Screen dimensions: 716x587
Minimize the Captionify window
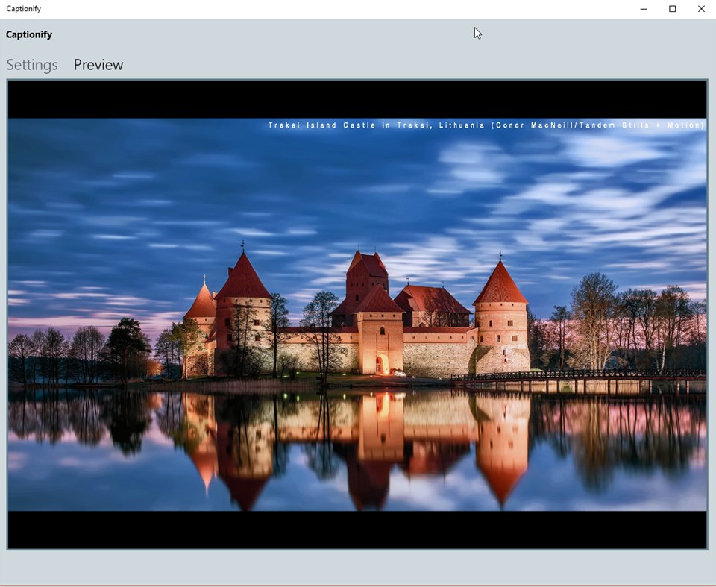tap(643, 8)
